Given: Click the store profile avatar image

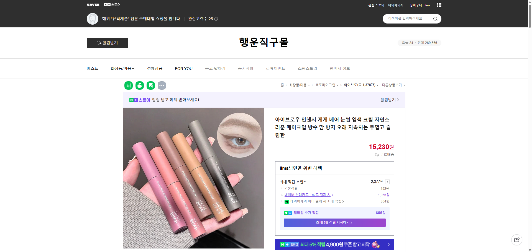Looking at the screenshot, I should [93, 19].
